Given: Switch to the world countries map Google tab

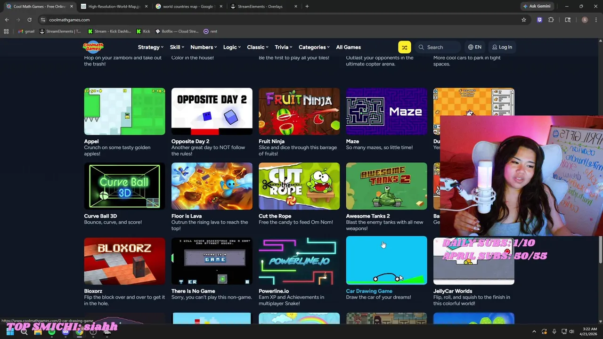Looking at the screenshot, I should [x=188, y=7].
